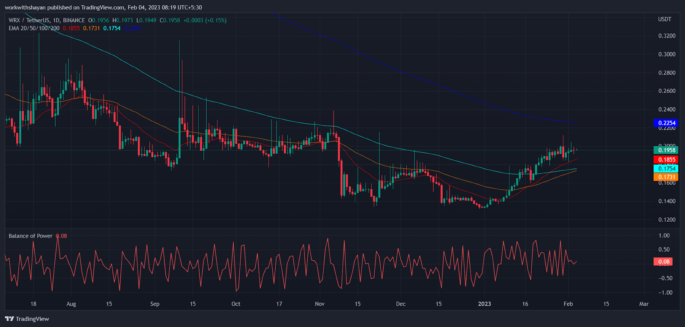Select the Balance of Power indicator label

(30, 236)
